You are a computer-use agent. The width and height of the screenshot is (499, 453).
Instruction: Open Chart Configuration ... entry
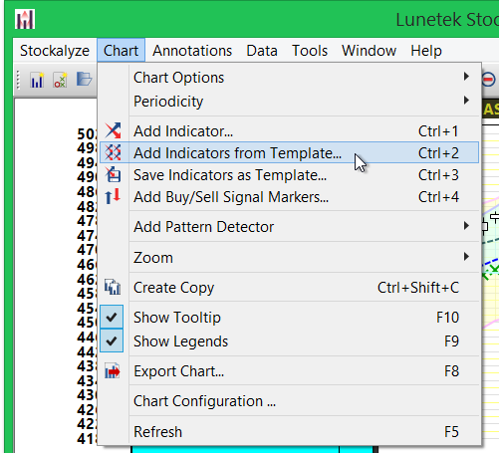tap(289, 401)
